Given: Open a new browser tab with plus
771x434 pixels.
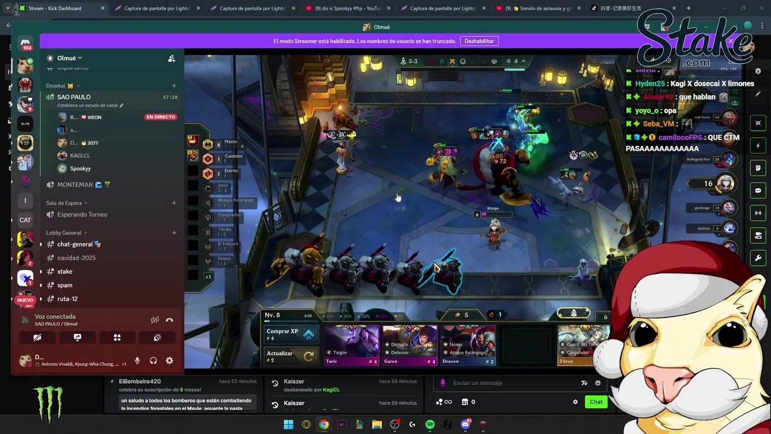Looking at the screenshot, I should pos(688,8).
